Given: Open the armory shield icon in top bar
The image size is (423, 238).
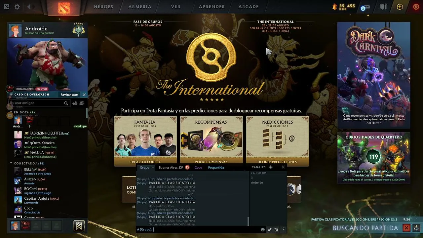Looking at the screenshot, I should click(x=383, y=7).
